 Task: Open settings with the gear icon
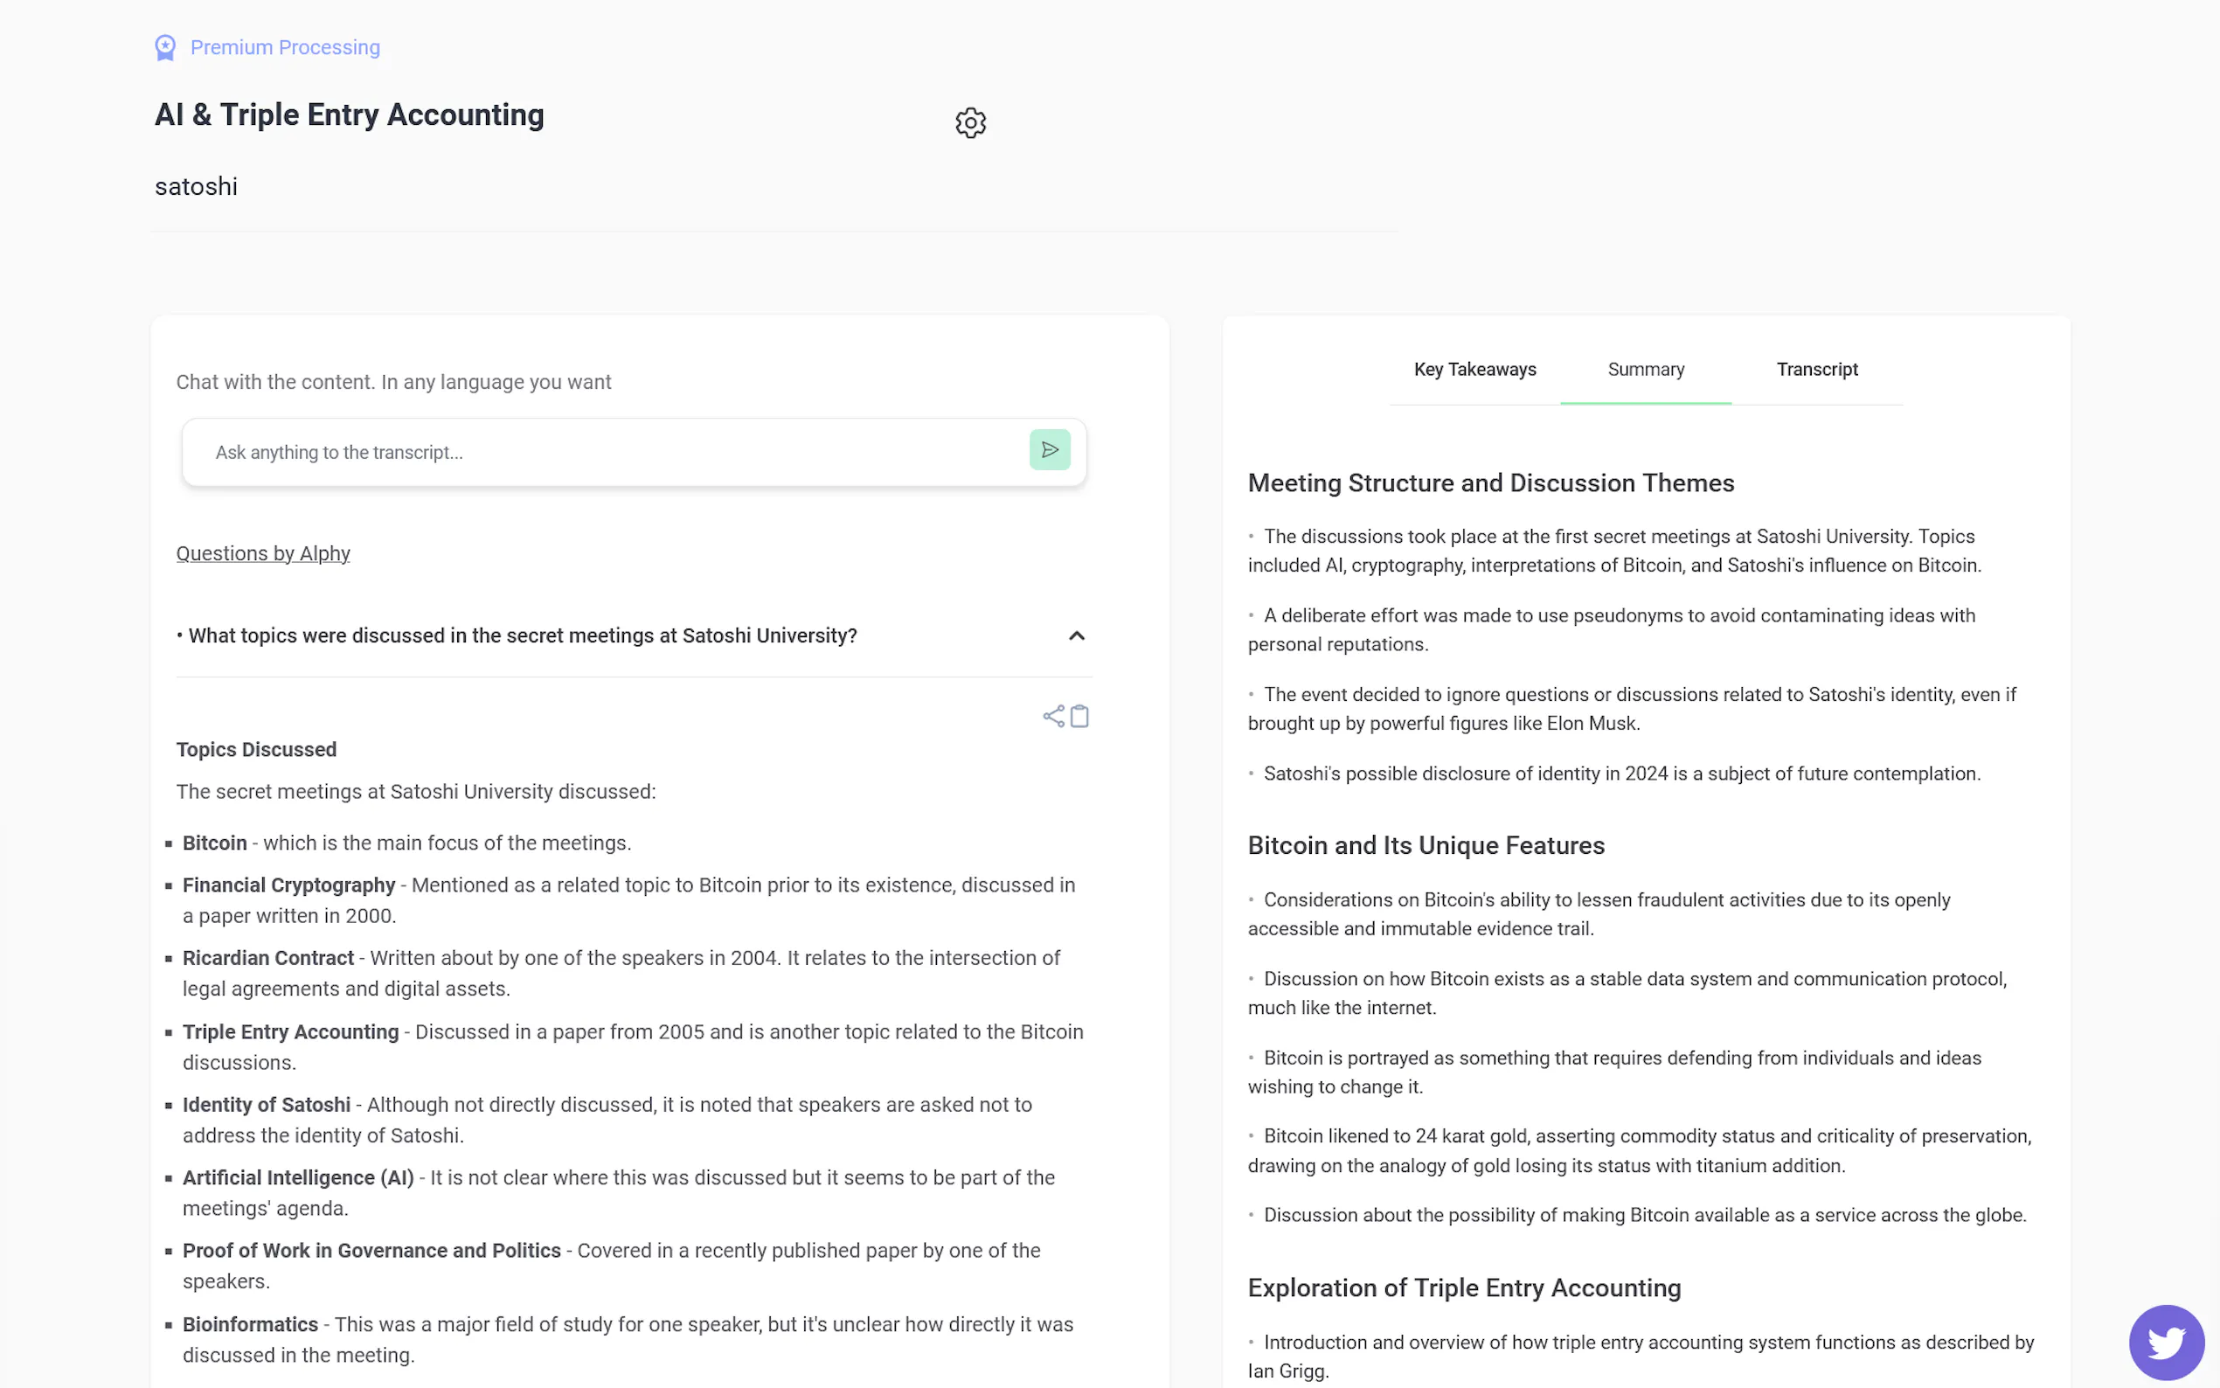pyautogui.click(x=970, y=123)
